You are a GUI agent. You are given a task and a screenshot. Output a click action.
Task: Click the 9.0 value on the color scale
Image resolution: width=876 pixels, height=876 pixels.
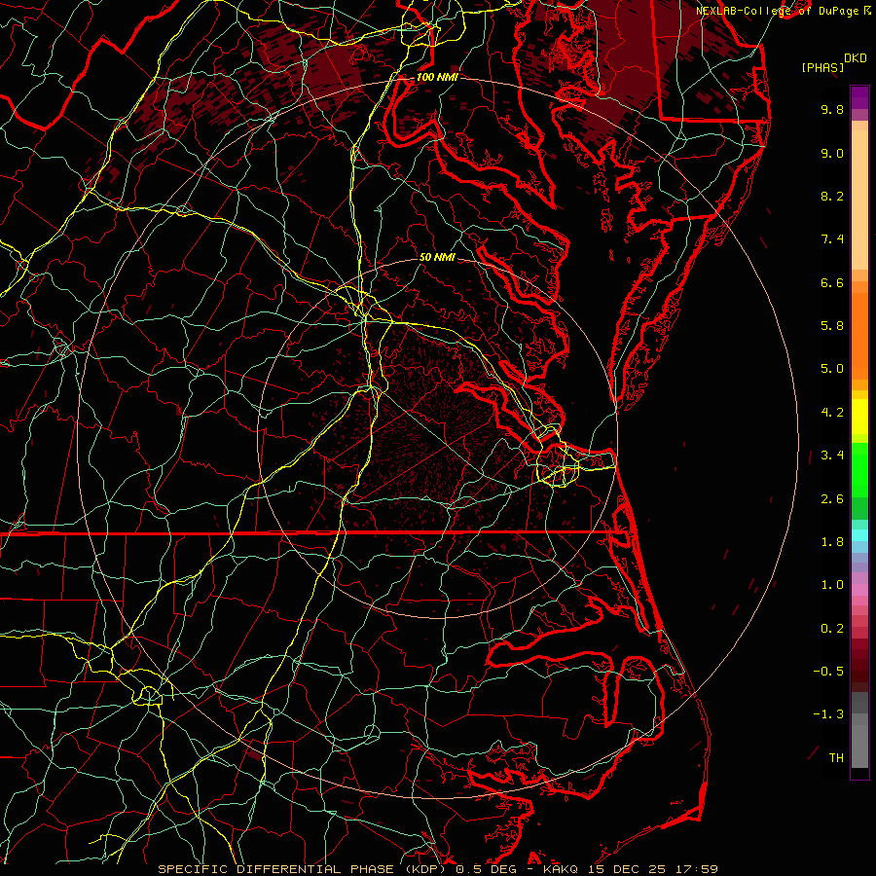click(x=832, y=153)
